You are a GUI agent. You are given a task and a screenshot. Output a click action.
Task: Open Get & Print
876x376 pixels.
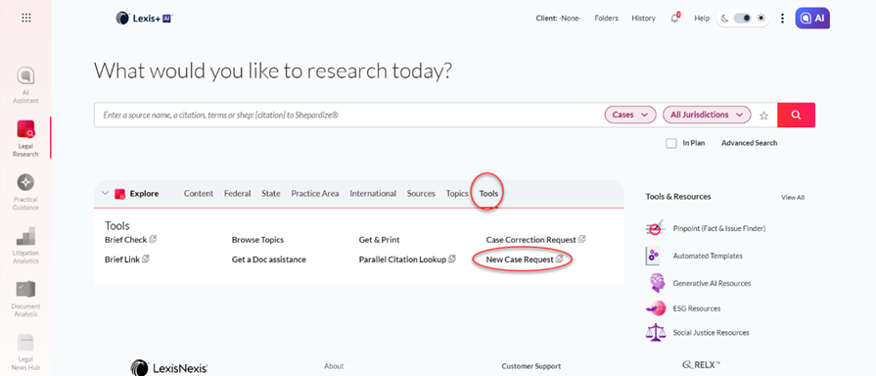(380, 240)
